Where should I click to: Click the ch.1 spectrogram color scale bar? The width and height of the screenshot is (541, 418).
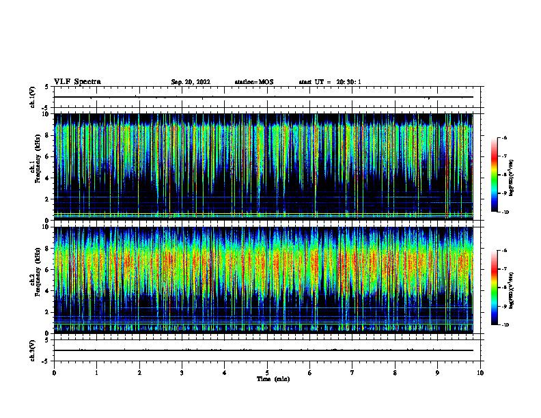coord(494,175)
